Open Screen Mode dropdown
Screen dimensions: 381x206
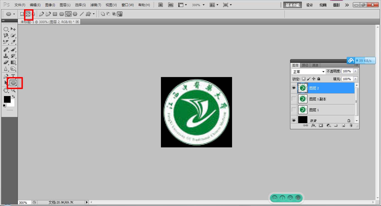coord(228,5)
